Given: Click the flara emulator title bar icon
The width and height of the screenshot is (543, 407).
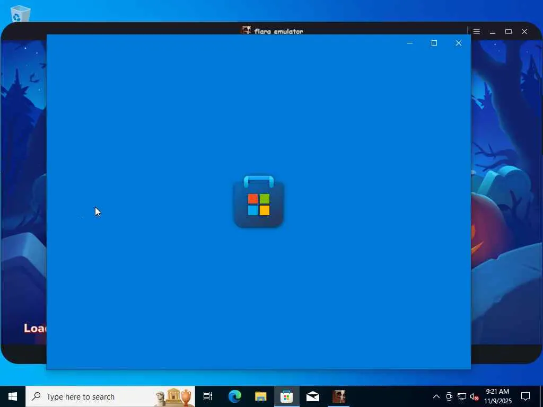Looking at the screenshot, I should pyautogui.click(x=246, y=30).
